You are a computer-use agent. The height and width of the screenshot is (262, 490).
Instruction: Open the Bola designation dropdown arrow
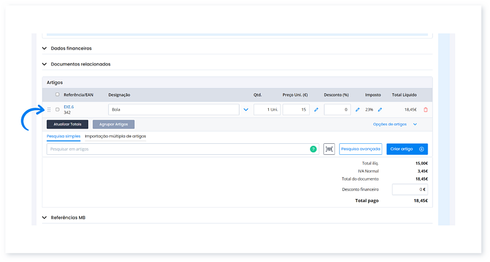[x=246, y=110]
